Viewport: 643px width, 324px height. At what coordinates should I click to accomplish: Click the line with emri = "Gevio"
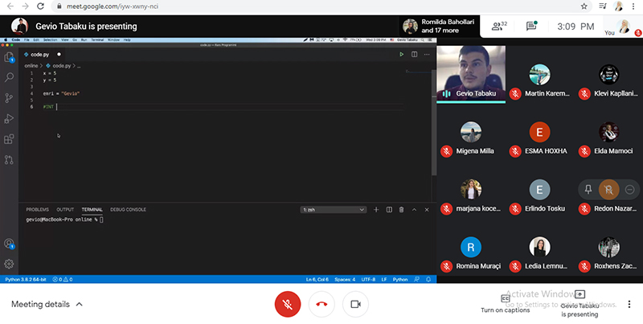(62, 93)
